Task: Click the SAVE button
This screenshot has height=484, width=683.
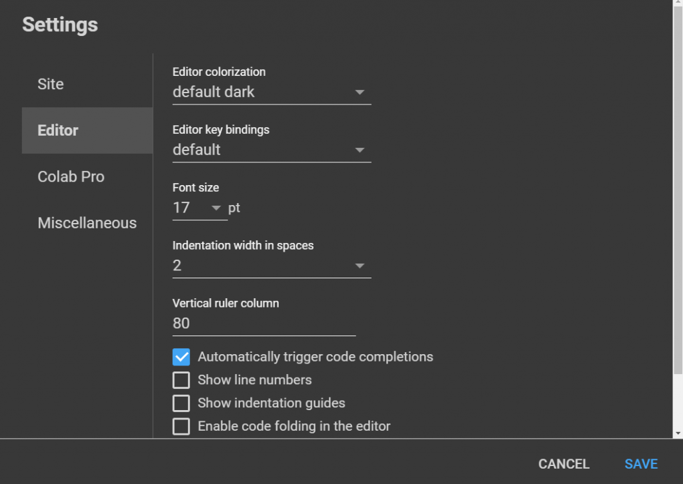Action: pyautogui.click(x=641, y=464)
